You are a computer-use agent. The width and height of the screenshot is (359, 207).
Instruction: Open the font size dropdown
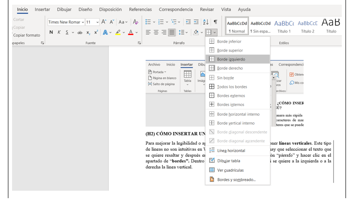point(98,22)
